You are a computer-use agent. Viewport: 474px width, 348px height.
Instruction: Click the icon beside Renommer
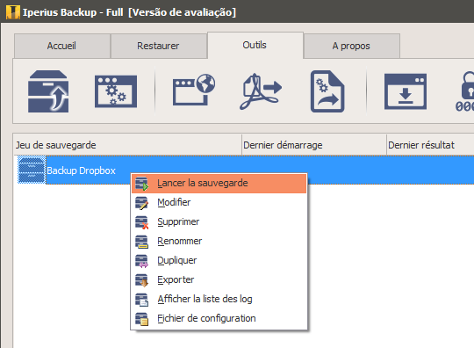point(141,242)
